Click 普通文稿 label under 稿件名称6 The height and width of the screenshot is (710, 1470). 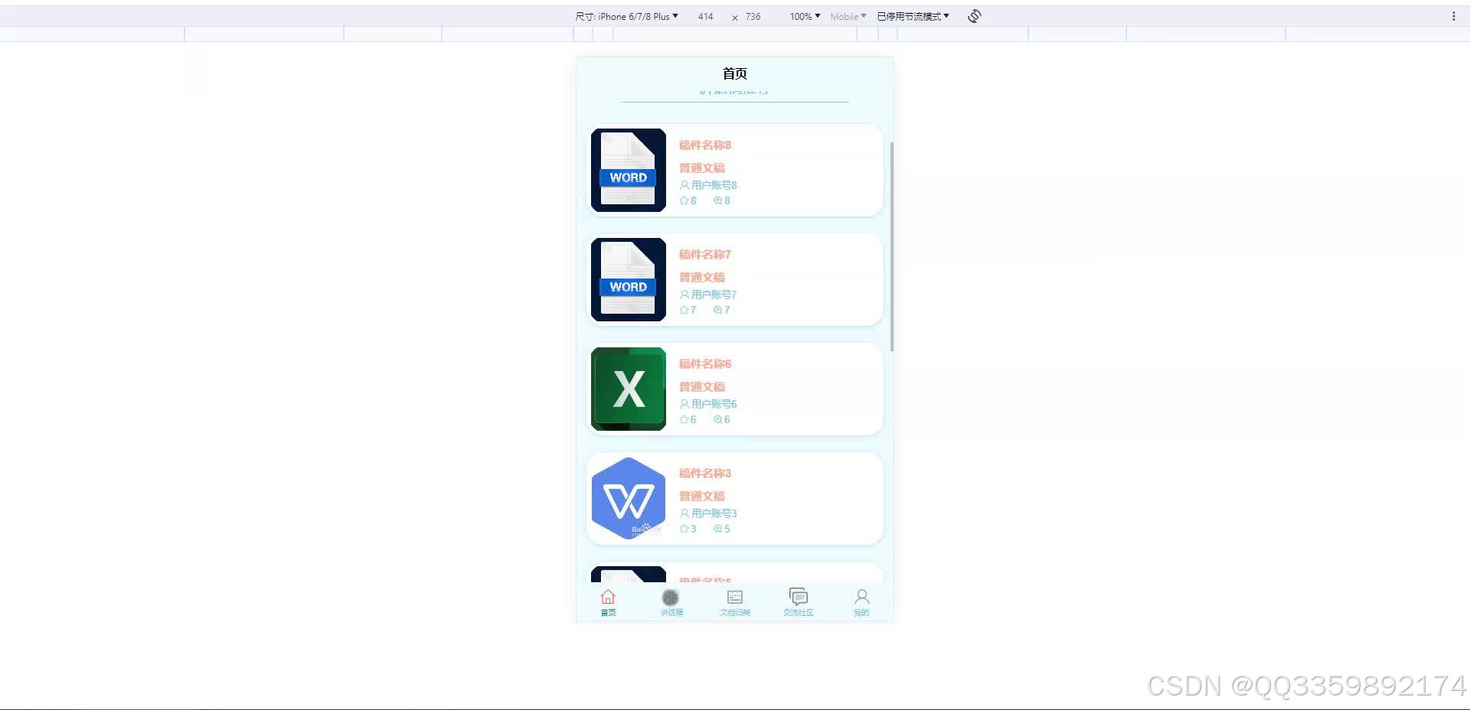(702, 387)
